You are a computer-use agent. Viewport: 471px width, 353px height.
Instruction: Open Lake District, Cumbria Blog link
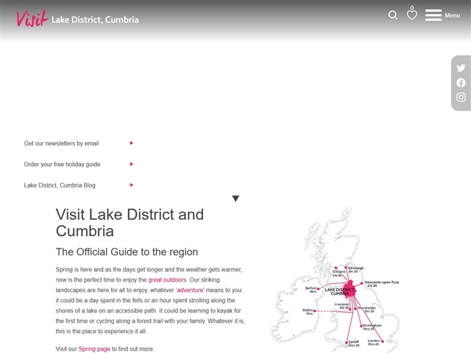(x=60, y=185)
